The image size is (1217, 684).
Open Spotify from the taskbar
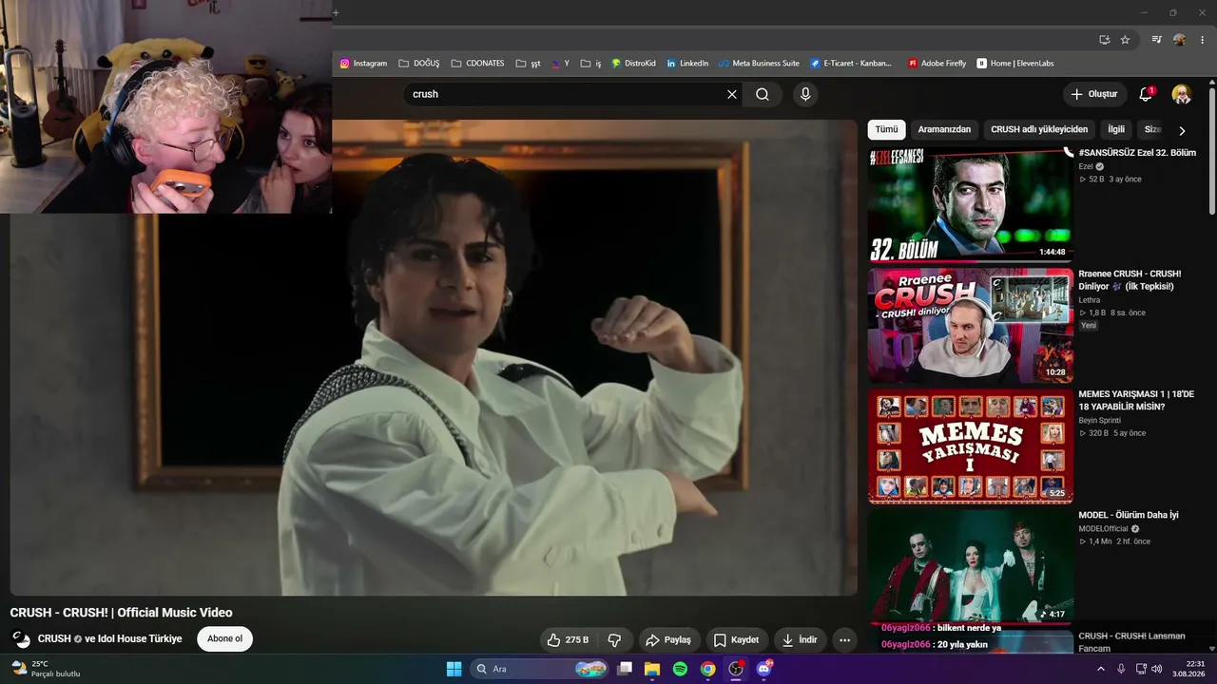(680, 669)
